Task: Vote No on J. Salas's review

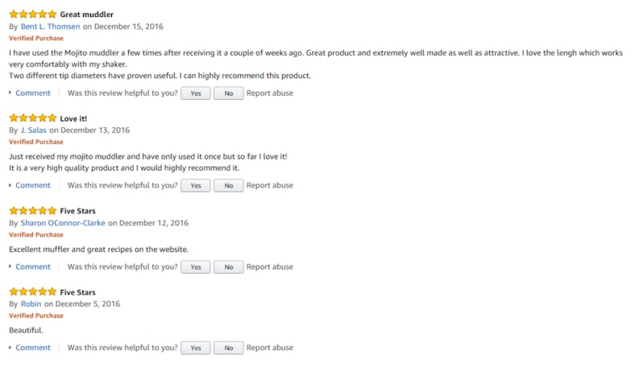Action: (x=229, y=186)
